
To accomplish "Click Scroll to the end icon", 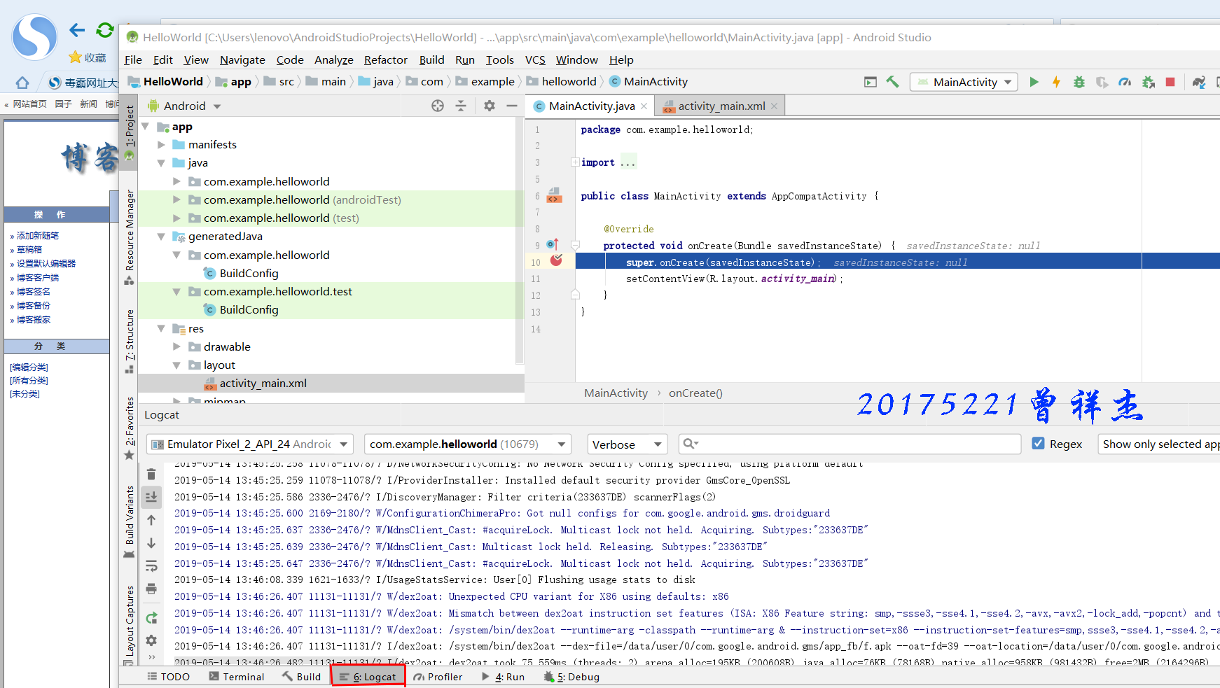I will coord(151,497).
